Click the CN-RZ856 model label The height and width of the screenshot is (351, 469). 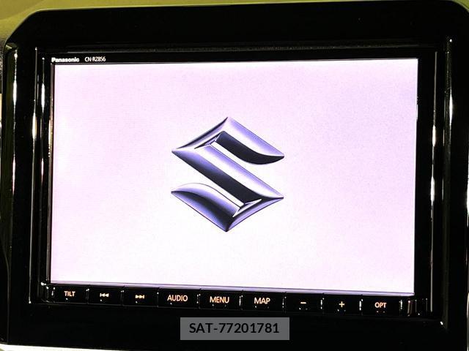[x=95, y=59]
